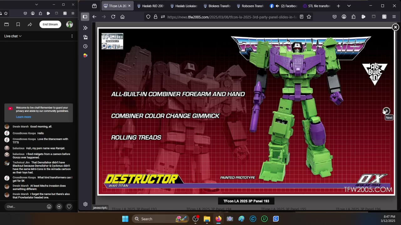Open the Firefox View recent browsing button

(94, 6)
